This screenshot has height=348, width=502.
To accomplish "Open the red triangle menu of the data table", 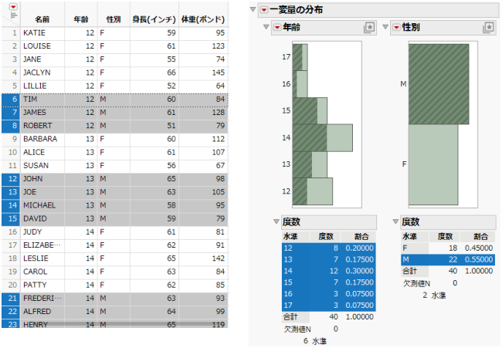I will pos(13,7).
